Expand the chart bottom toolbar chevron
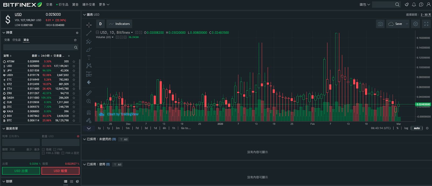The image size is (432, 186). pos(89,128)
